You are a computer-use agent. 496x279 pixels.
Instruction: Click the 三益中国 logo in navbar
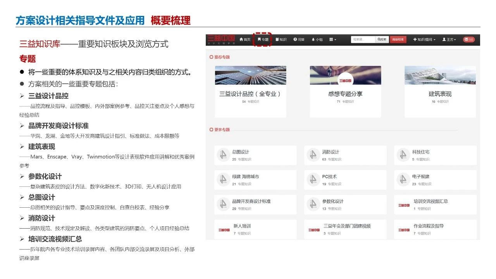(x=221, y=39)
